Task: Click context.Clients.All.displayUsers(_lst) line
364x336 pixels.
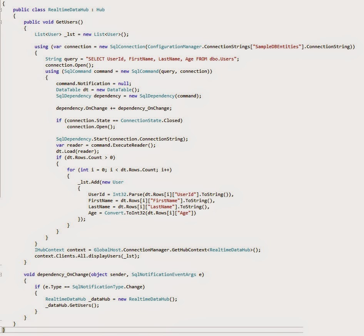Action: tap(87, 256)
